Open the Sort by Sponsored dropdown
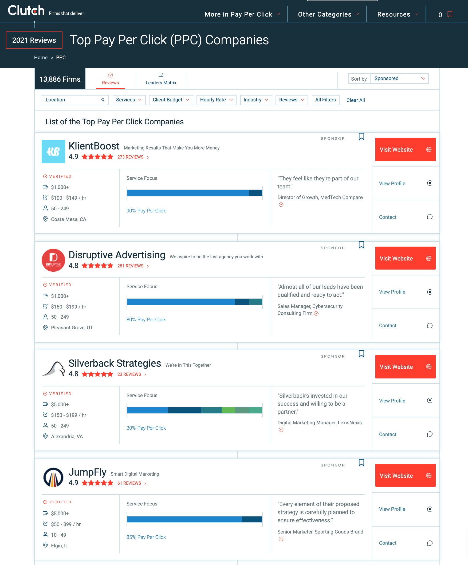468x565 pixels. pyautogui.click(x=399, y=78)
